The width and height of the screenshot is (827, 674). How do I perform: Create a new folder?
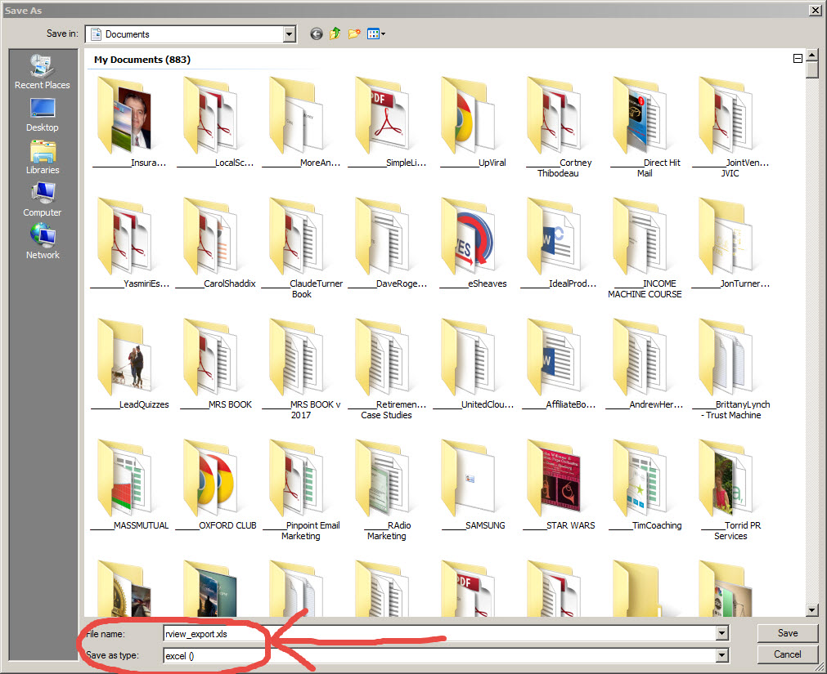tap(354, 34)
